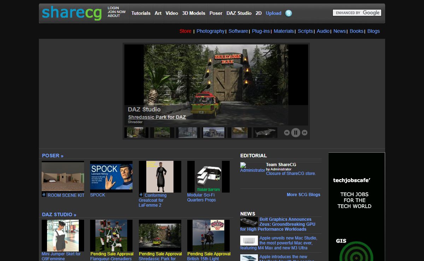Open ROOM SCENE KIT thumbnail image

63,177
